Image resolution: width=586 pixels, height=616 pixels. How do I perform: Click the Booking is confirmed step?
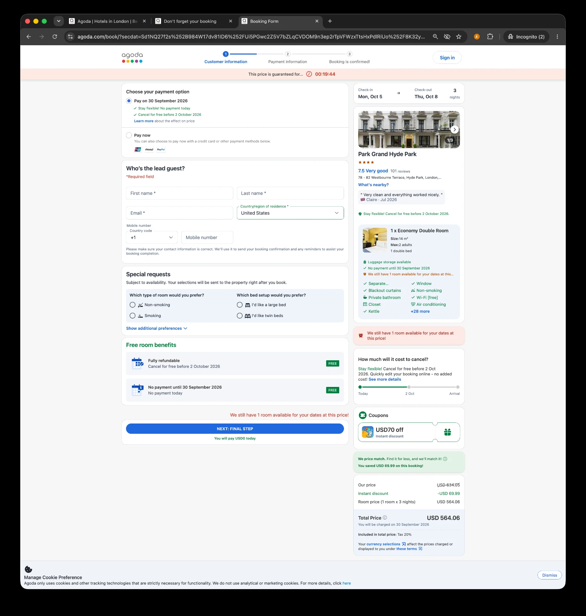coord(349,58)
